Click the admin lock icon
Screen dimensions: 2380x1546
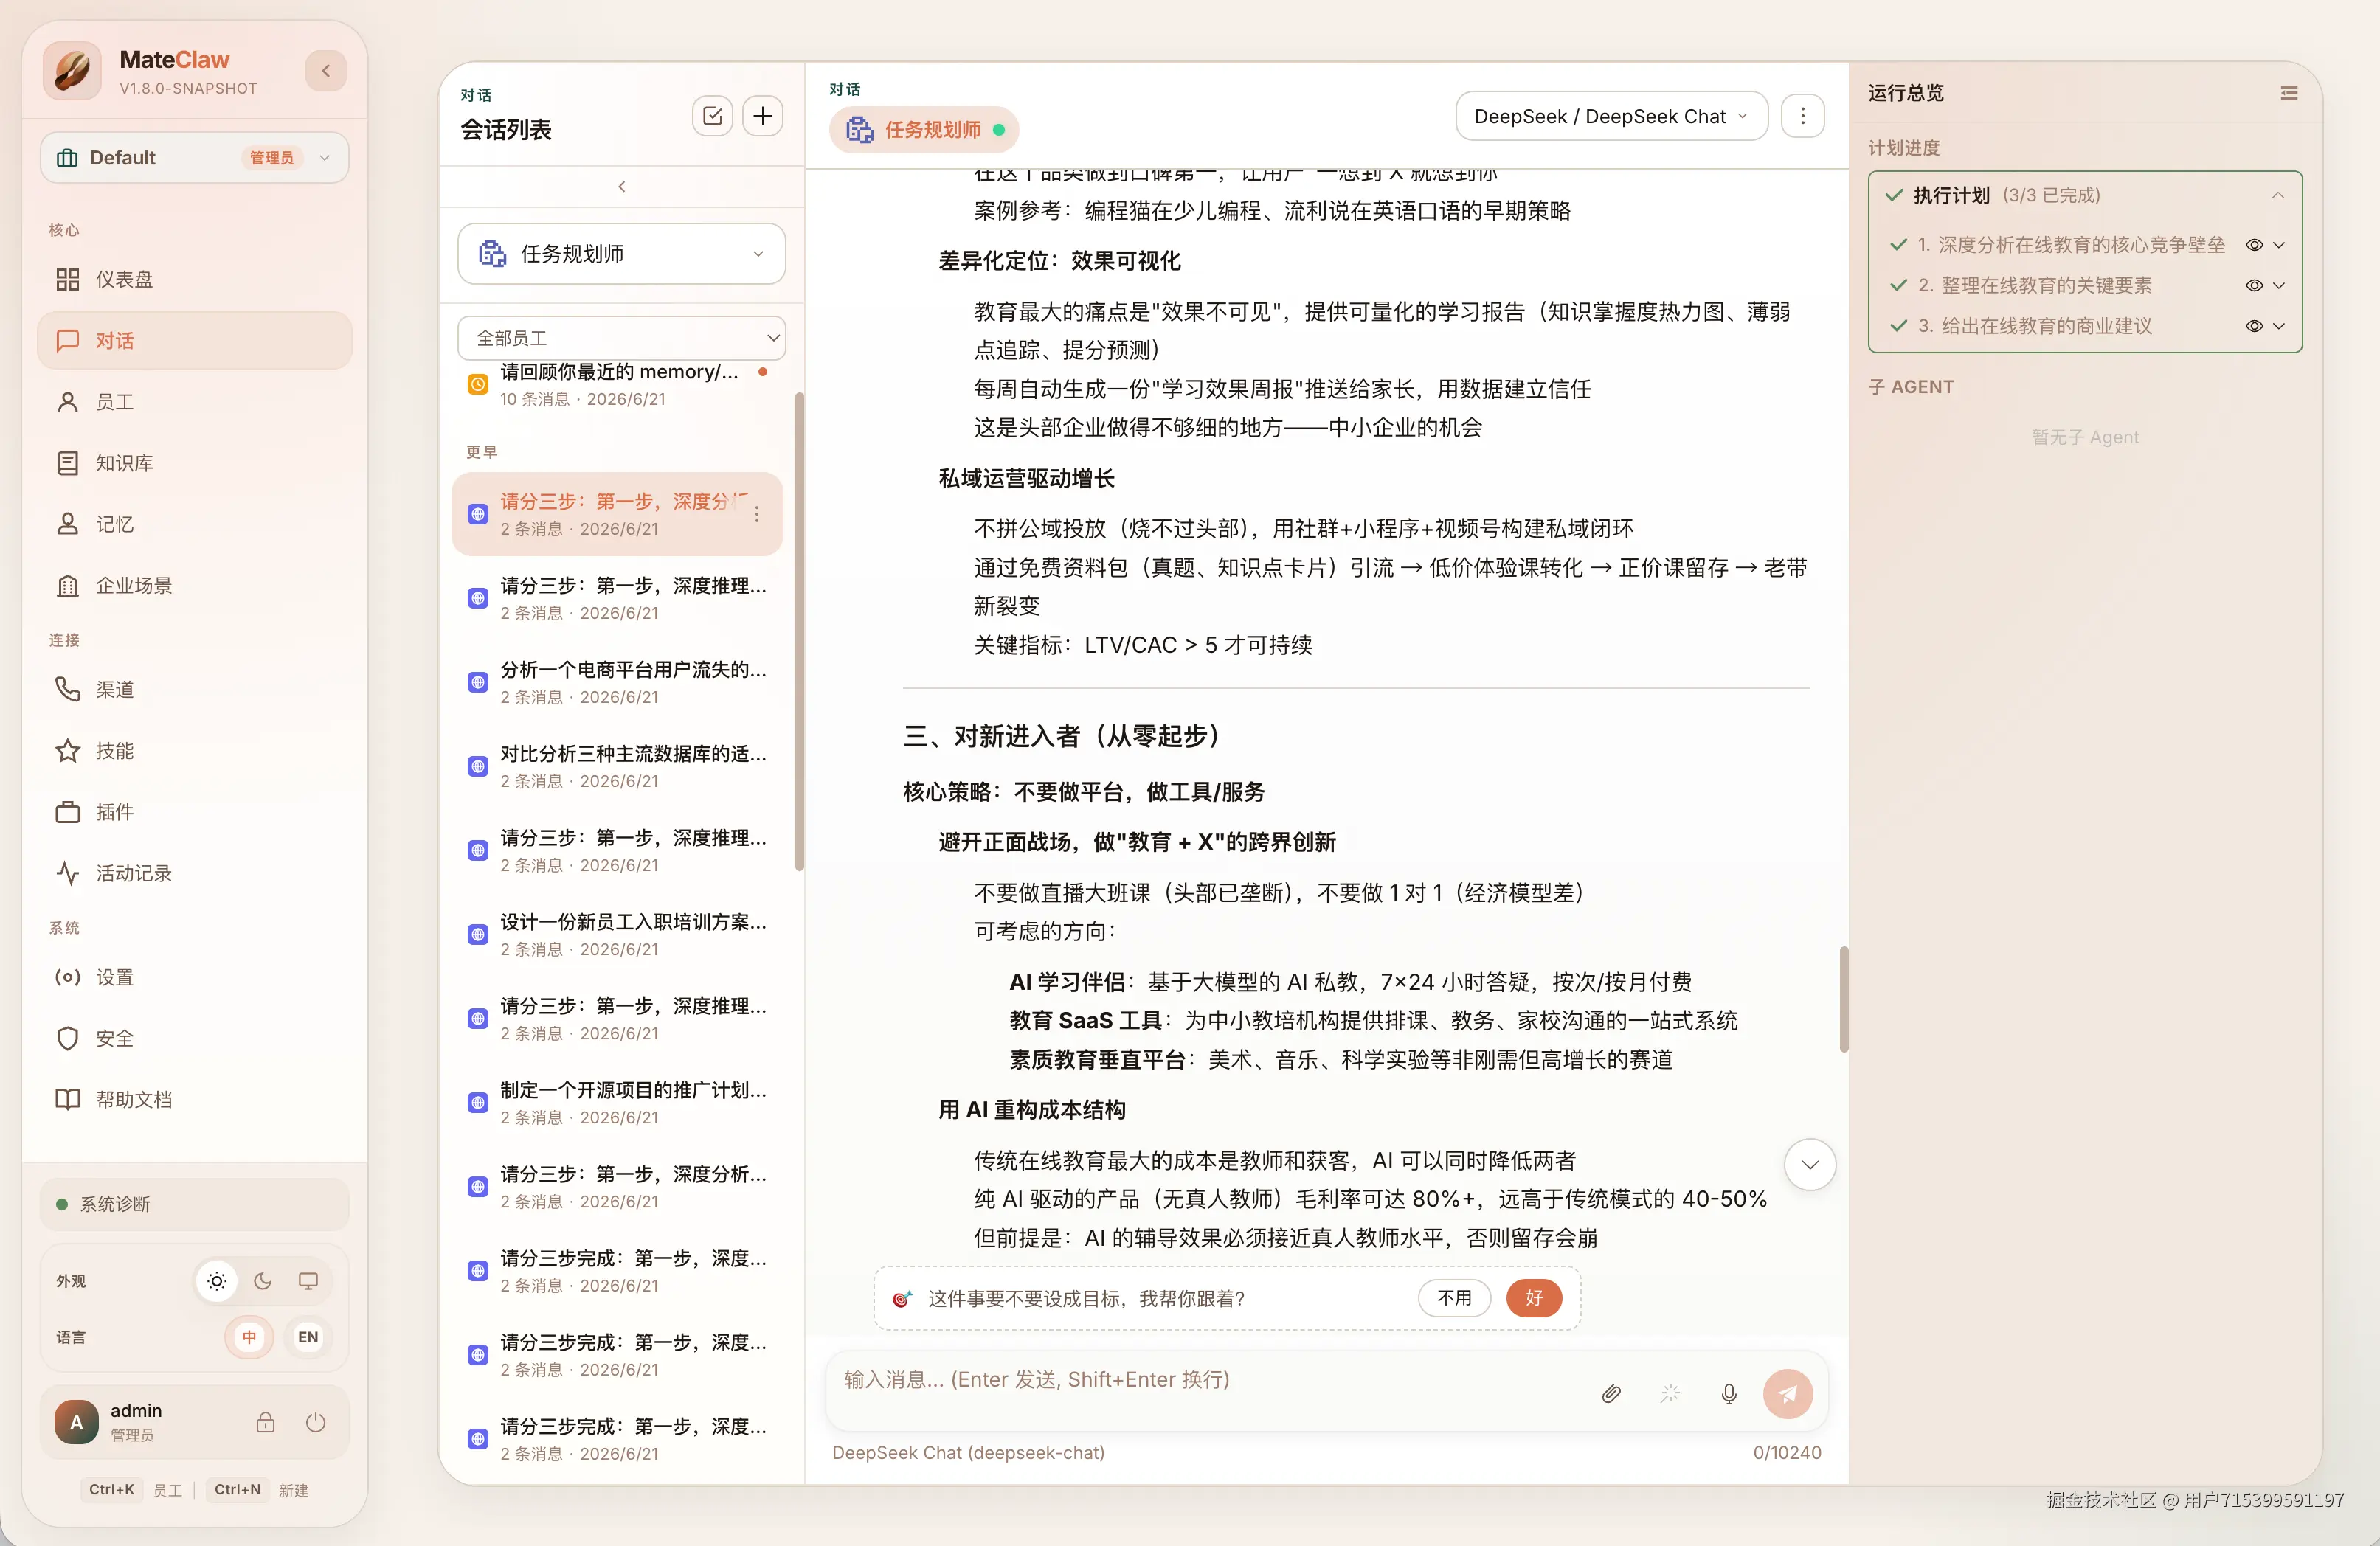(x=265, y=1422)
